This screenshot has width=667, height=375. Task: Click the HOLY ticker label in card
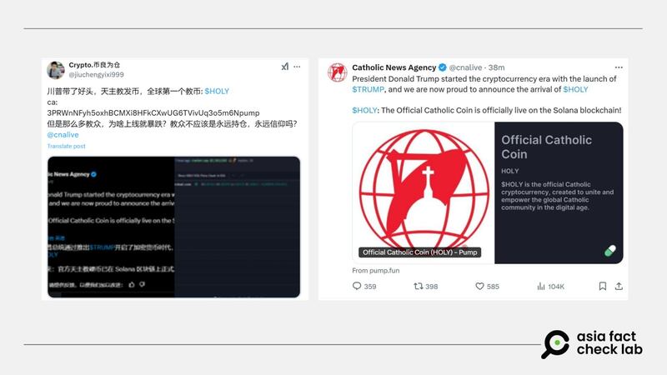(x=510, y=171)
